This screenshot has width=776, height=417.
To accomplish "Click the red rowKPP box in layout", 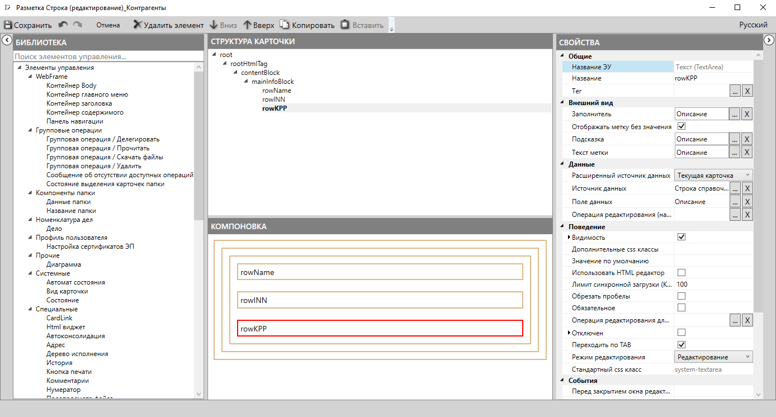I will coord(380,328).
